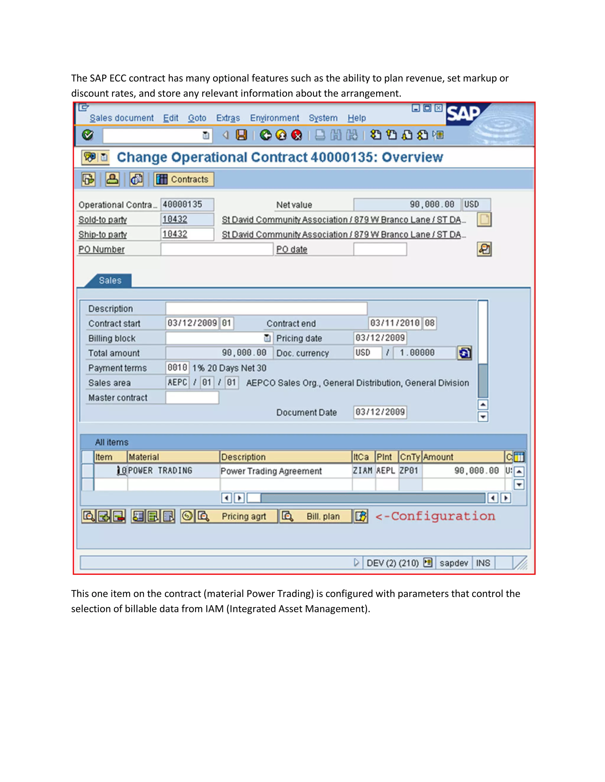Select the empty second item row selector

coord(88,485)
